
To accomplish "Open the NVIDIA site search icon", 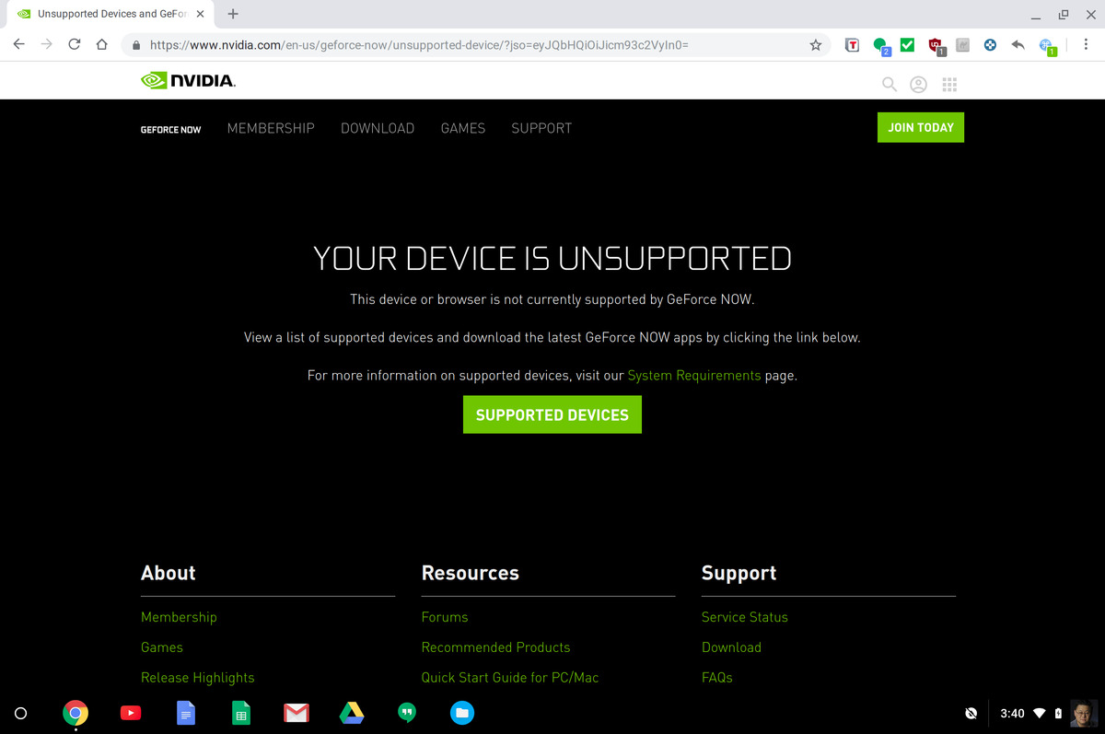I will (890, 84).
